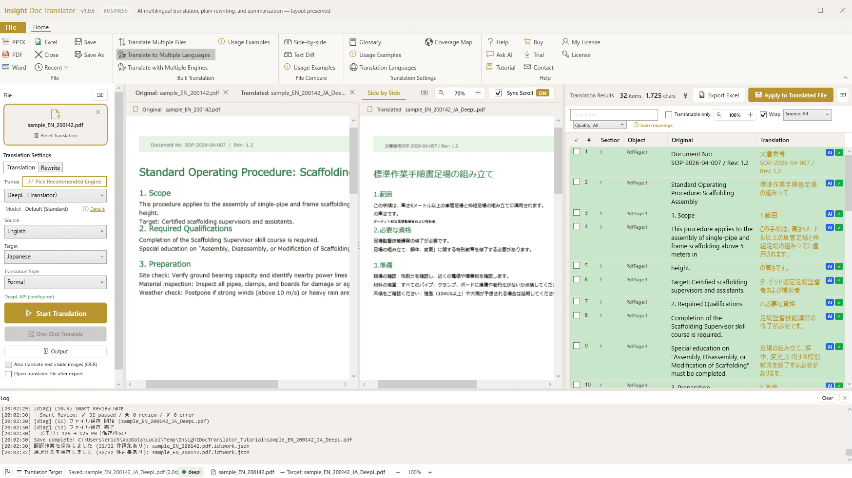Image resolution: width=852 pixels, height=478 pixels.
Task: Open the Tutorial
Action: tap(501, 67)
